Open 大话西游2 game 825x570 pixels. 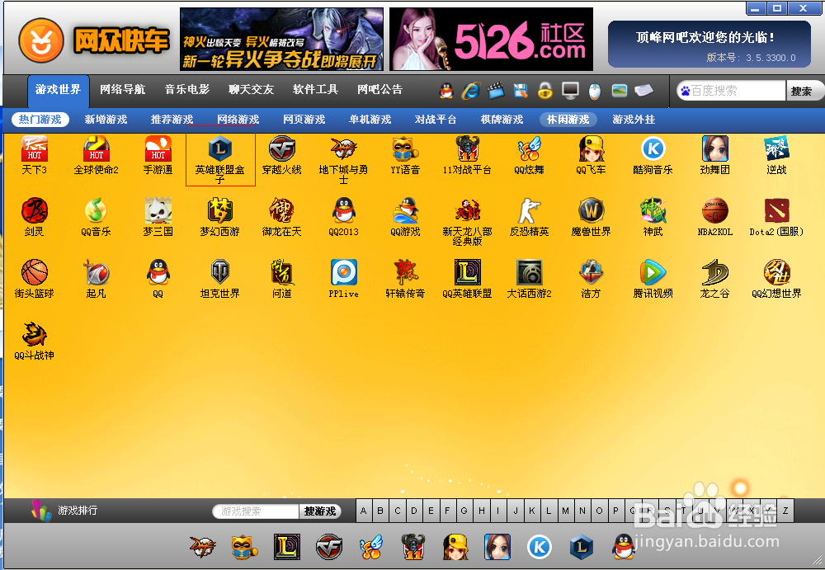pyautogui.click(x=529, y=279)
